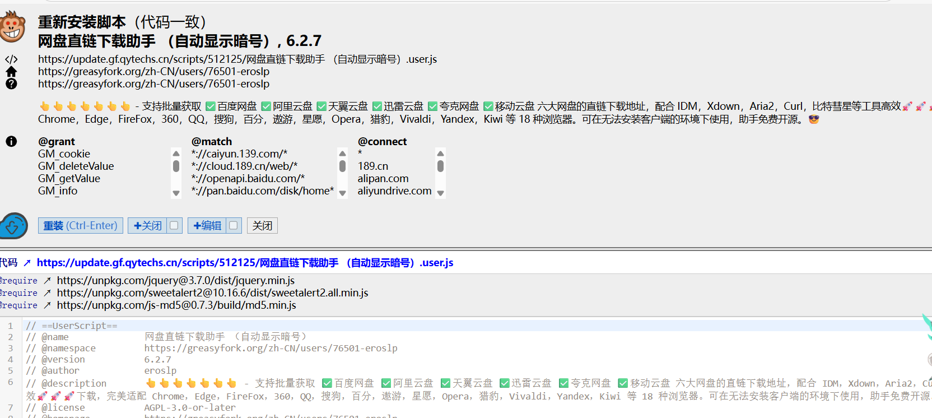The width and height of the screenshot is (932, 418).
Task: Select *://pan.baidu.com/disk/home* in @match list
Action: [x=263, y=191]
